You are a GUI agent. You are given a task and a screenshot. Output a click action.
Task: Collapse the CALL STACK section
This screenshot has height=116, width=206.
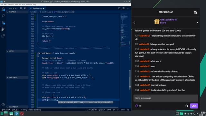point(17,77)
